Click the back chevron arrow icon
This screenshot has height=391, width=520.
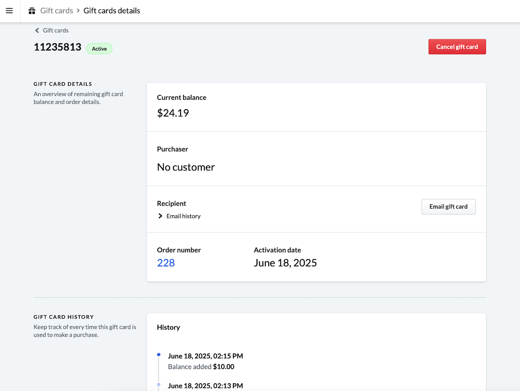[37, 31]
